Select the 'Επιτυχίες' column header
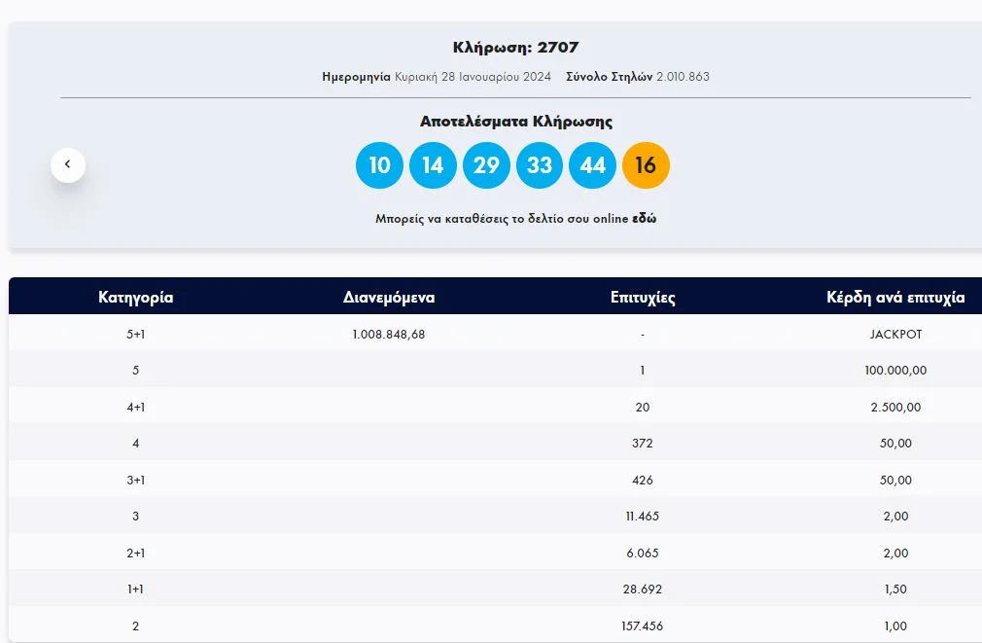The width and height of the screenshot is (982, 643). (x=643, y=298)
